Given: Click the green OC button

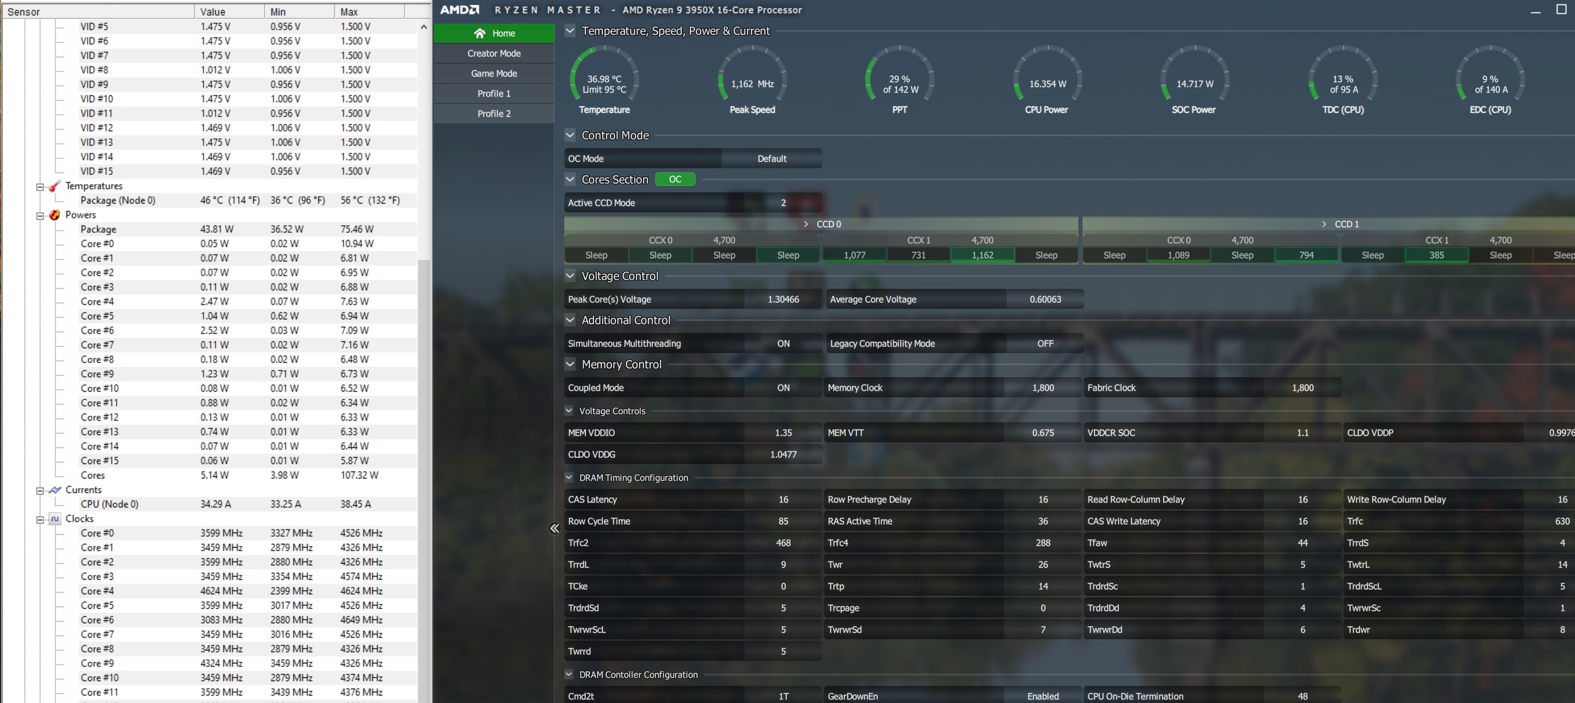Looking at the screenshot, I should point(675,179).
